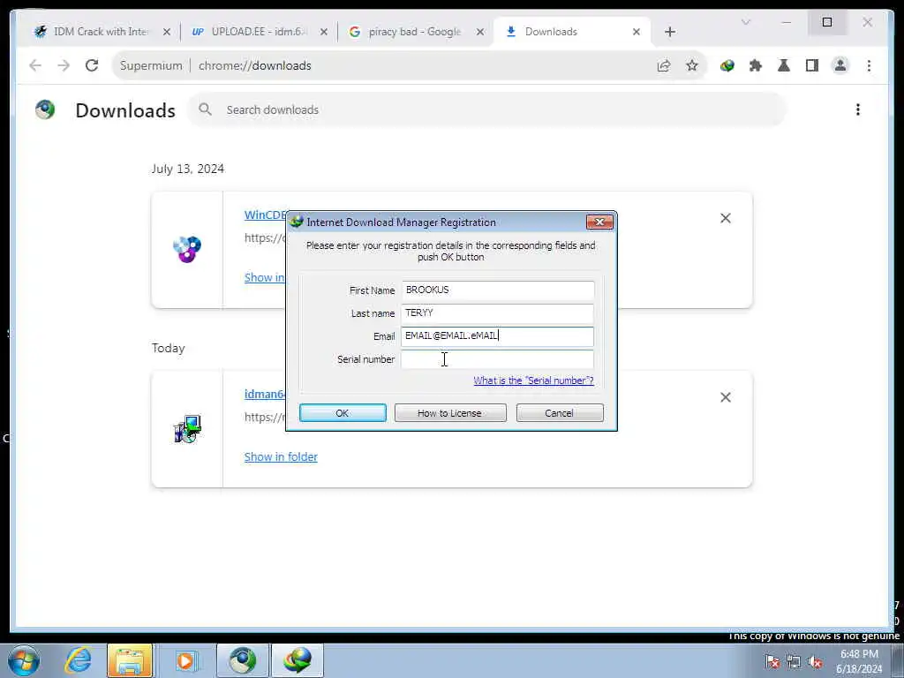Open the taskbar clock and date
The image size is (904, 678).
[x=859, y=661]
